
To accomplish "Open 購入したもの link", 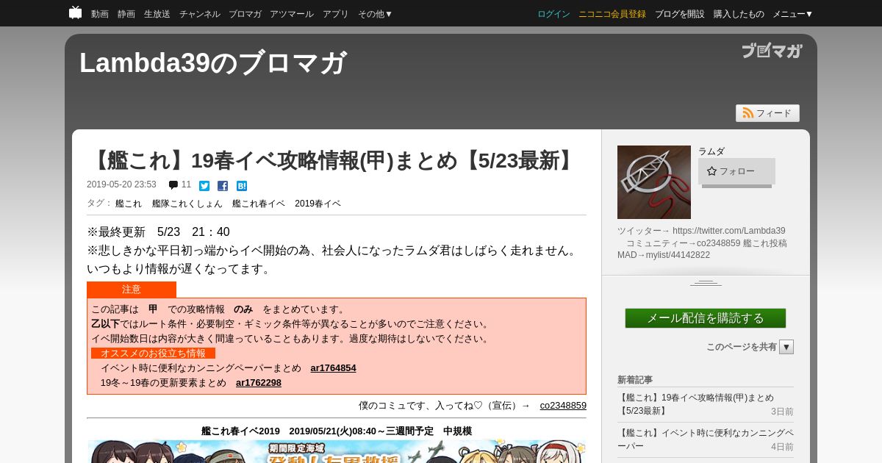I will pyautogui.click(x=739, y=14).
